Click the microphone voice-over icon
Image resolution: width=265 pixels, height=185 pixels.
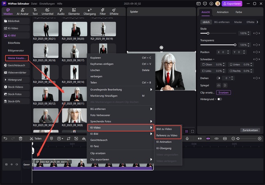(x=187, y=139)
